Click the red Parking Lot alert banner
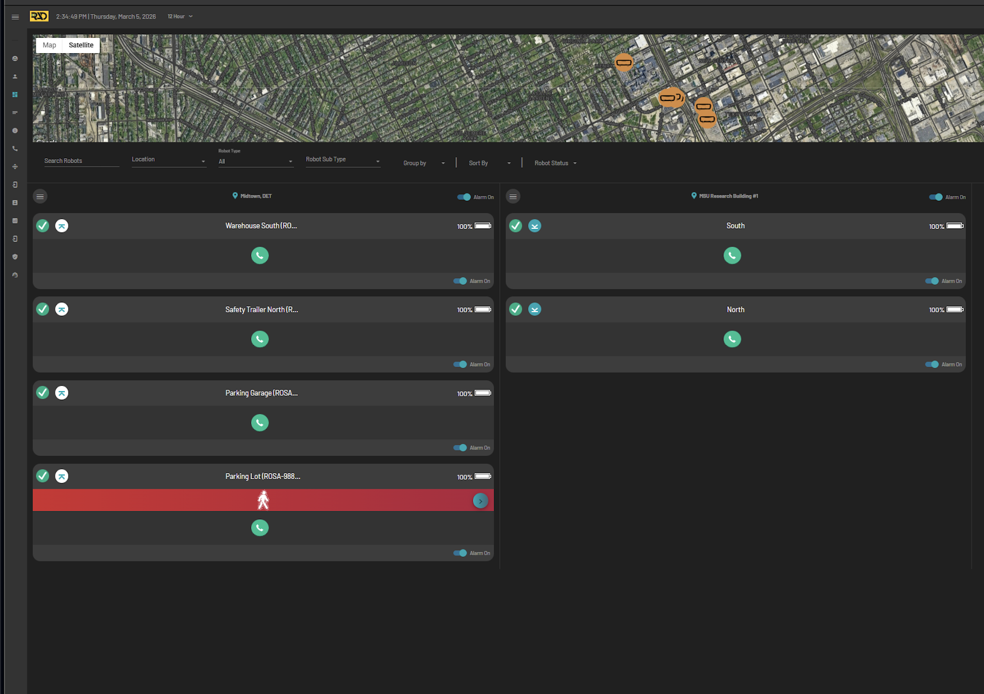The width and height of the screenshot is (984, 694). tap(263, 500)
